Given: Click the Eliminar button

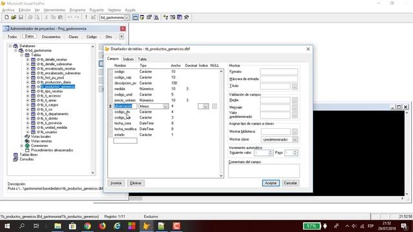Looking at the screenshot, I should tap(136, 183).
